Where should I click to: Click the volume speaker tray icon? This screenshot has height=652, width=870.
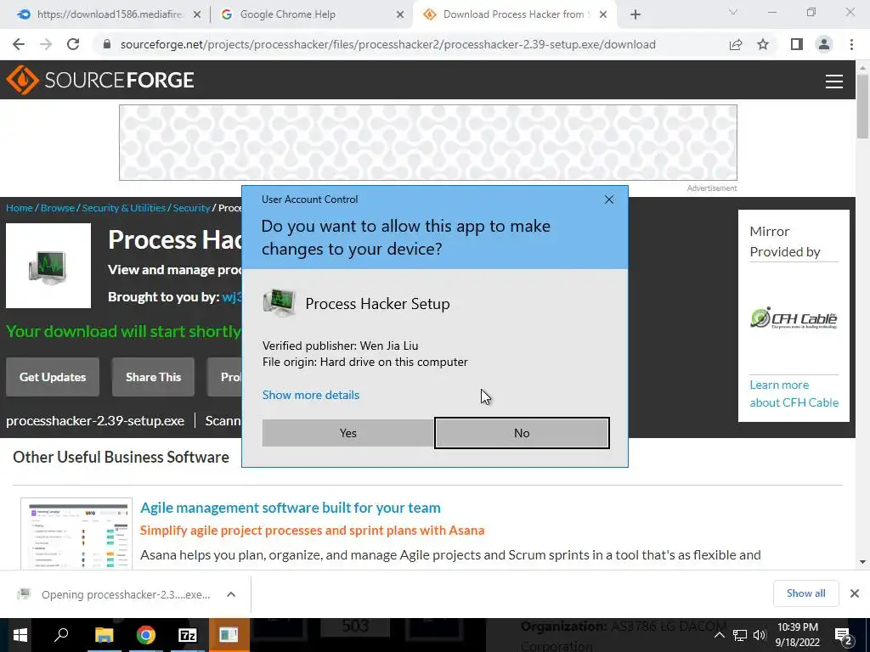pos(760,635)
